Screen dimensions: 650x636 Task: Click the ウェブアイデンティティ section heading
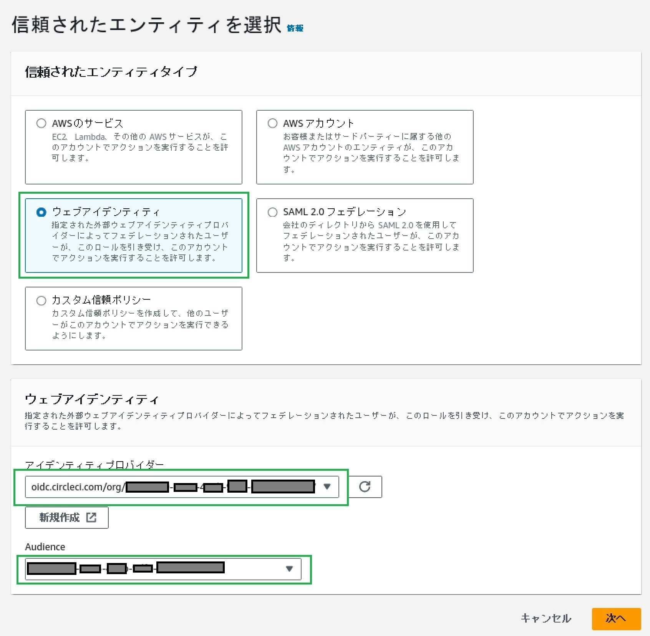pos(91,400)
